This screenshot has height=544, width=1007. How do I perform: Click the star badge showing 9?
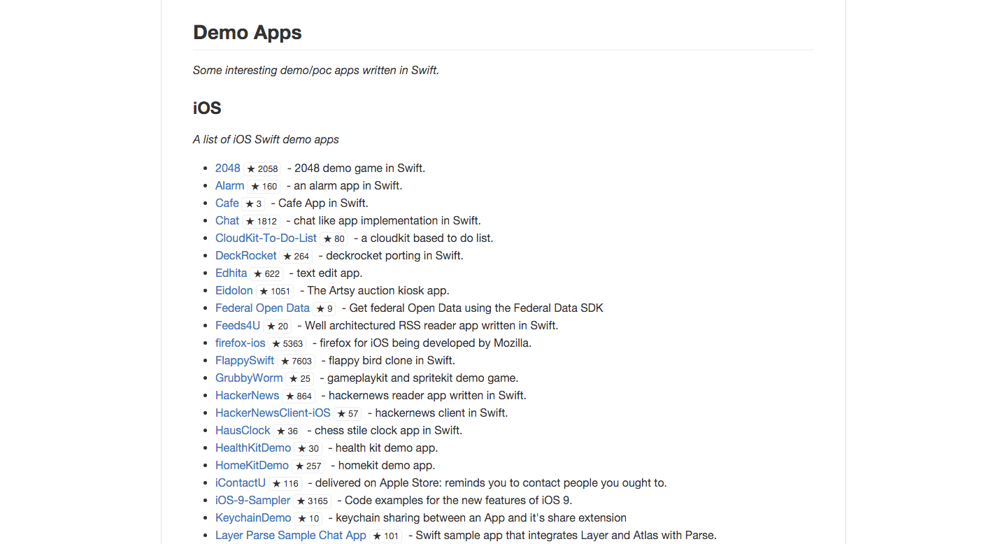[324, 308]
